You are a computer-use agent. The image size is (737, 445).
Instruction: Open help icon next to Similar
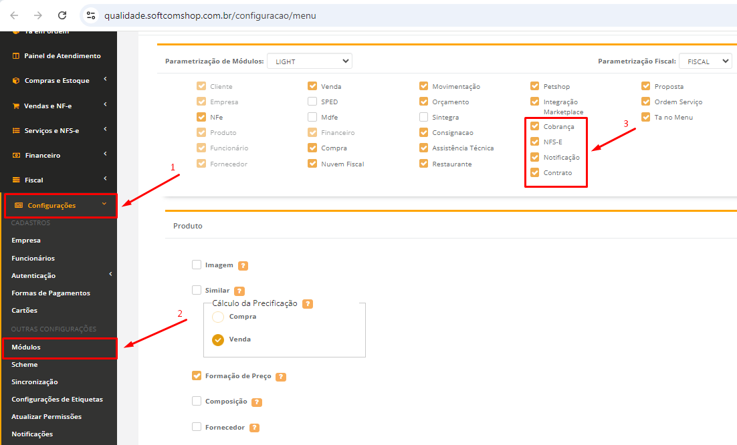click(239, 291)
